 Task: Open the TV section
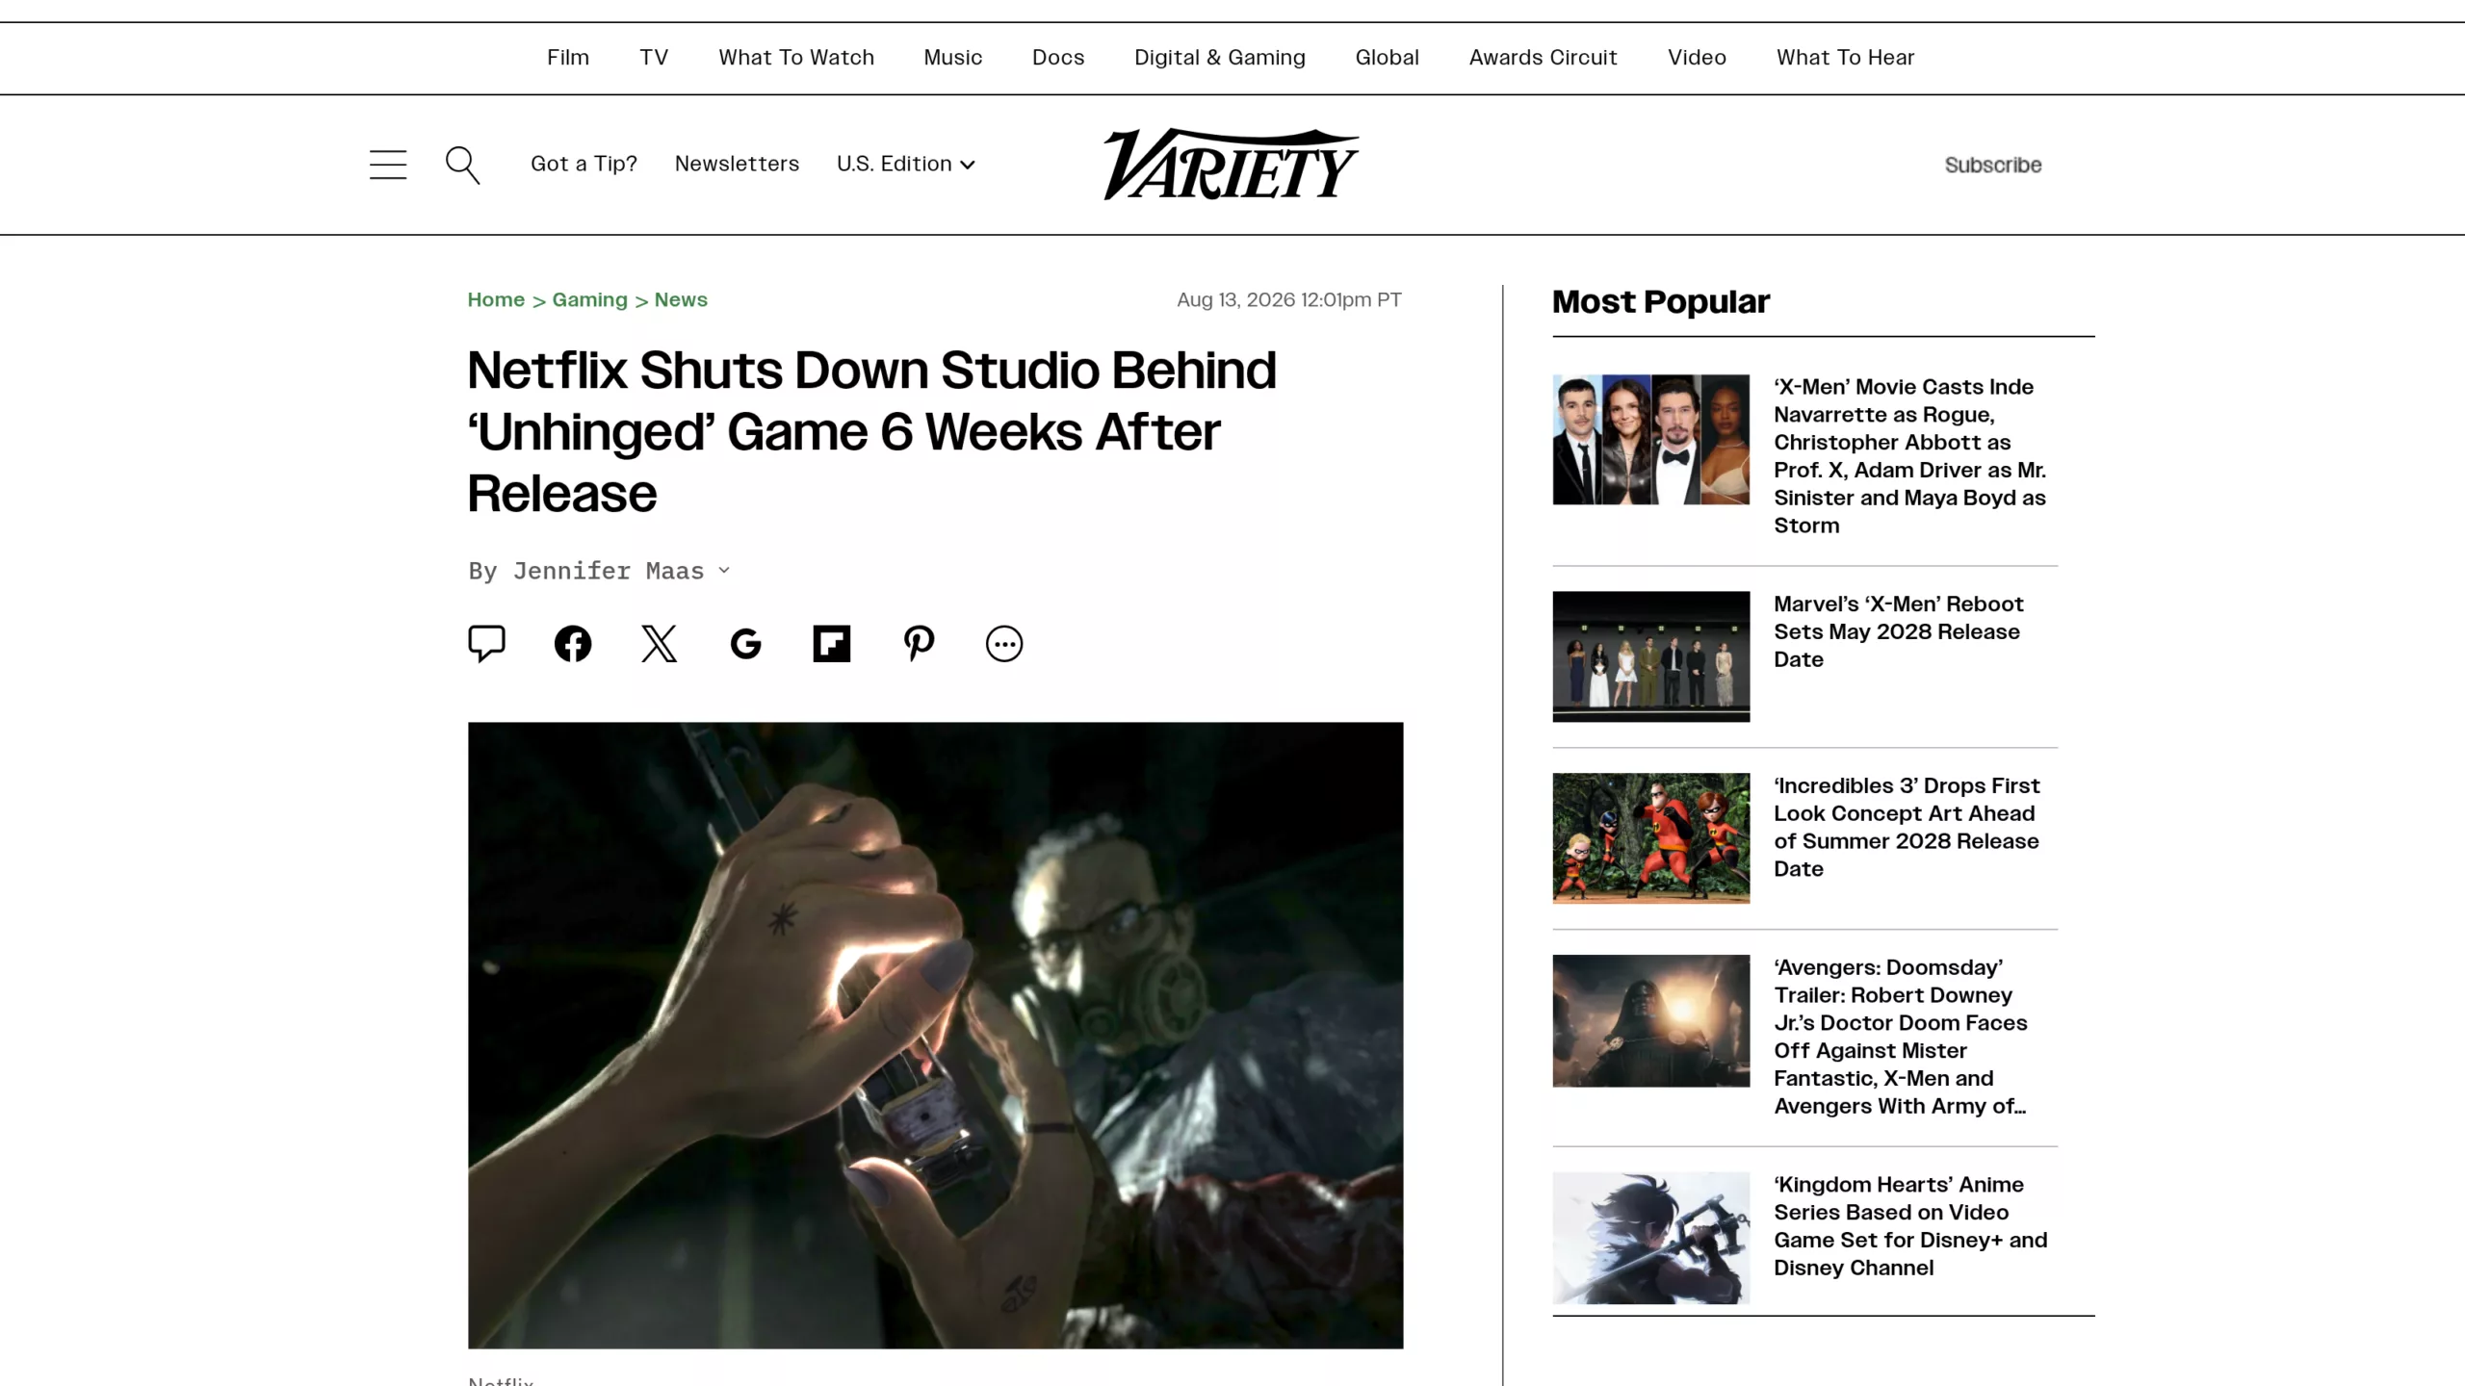click(x=654, y=58)
